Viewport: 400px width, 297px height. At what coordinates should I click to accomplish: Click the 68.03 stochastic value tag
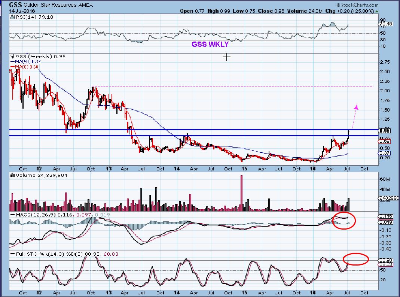pos(386,264)
